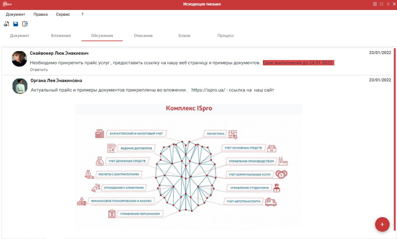Open the Процесс tab
Viewport: 397px width, 239px height.
[226, 36]
